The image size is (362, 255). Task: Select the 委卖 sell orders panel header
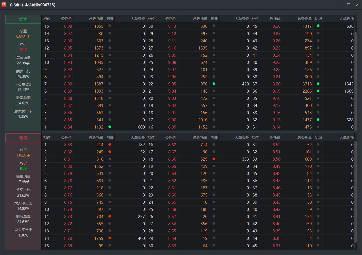[23, 19]
